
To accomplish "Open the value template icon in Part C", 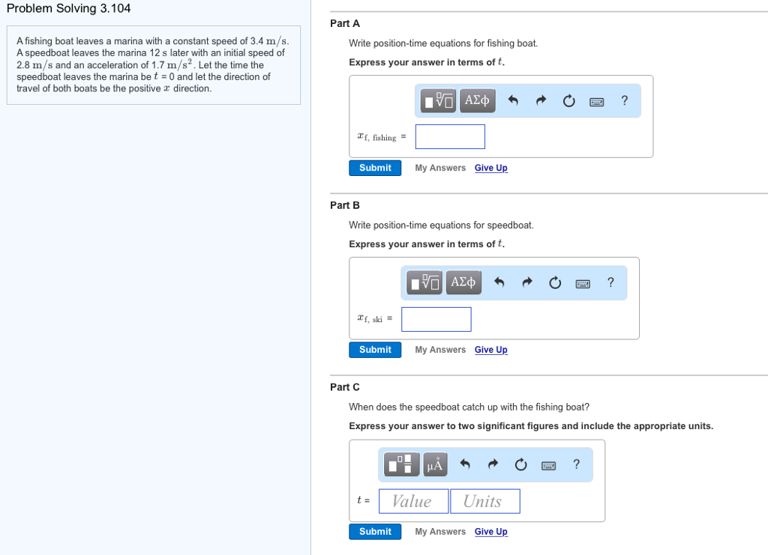I will [400, 464].
